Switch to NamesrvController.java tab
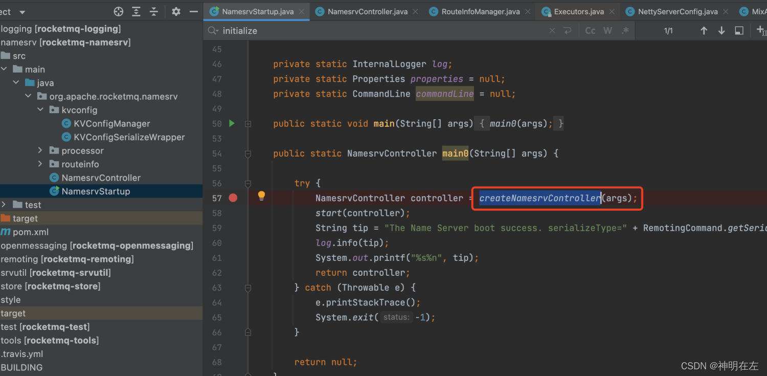The width and height of the screenshot is (767, 376). (367, 11)
